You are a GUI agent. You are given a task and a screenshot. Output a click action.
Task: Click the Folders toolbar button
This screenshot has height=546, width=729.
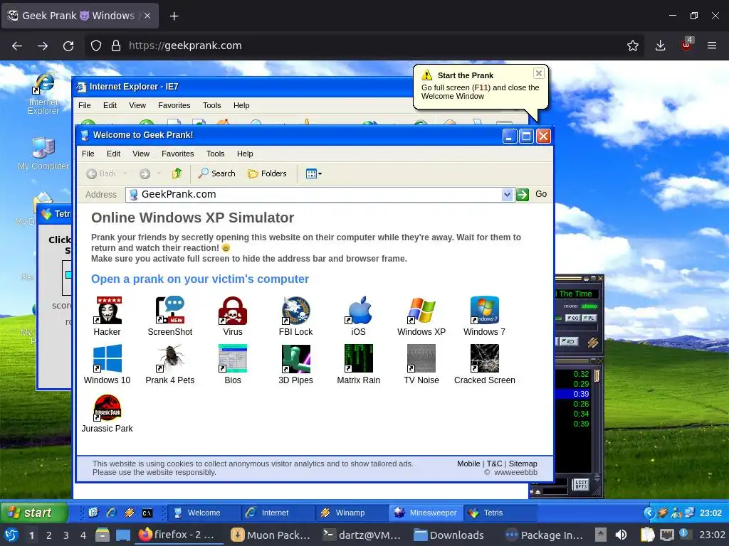tap(268, 173)
